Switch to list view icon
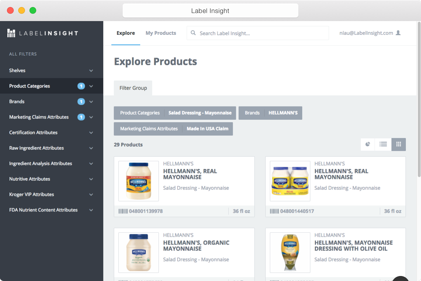This screenshot has height=281, width=421. click(x=383, y=144)
